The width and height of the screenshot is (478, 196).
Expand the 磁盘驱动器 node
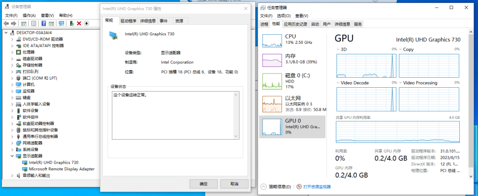click(x=12, y=59)
